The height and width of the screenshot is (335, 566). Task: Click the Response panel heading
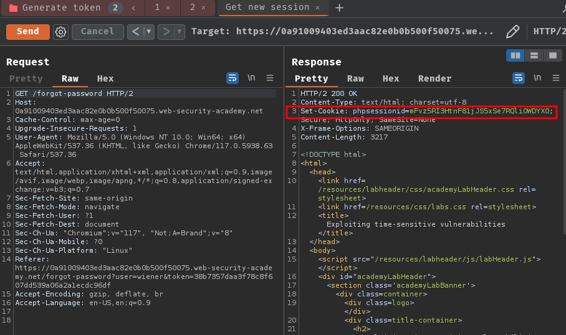point(316,62)
